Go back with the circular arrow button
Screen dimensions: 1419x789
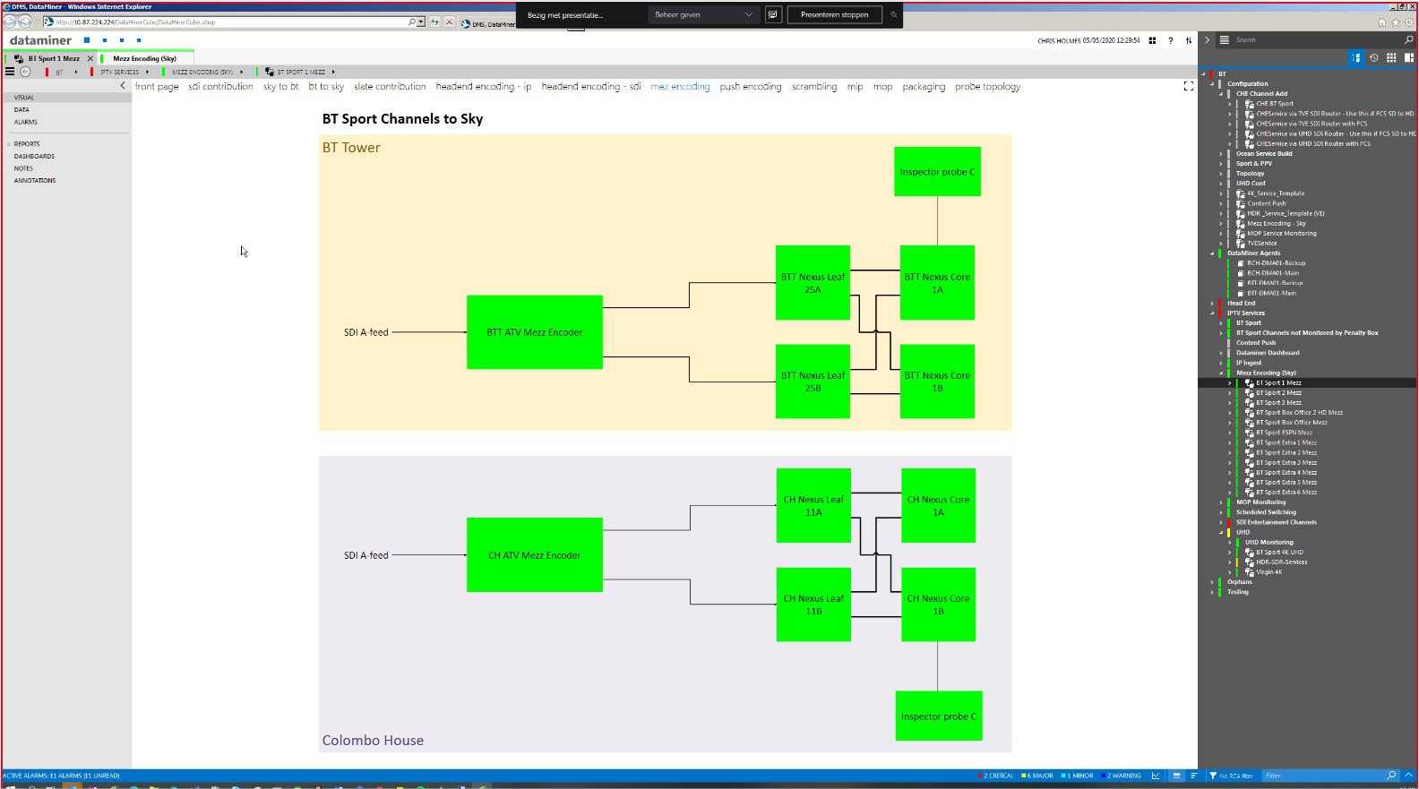coord(25,72)
